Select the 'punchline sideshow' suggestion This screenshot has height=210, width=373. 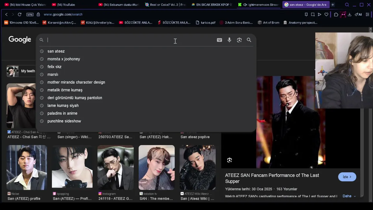(146, 121)
